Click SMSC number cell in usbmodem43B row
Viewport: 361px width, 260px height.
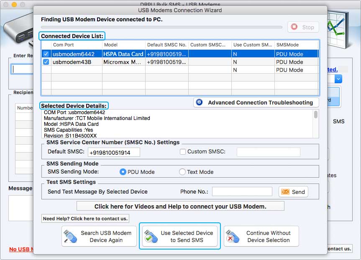click(x=166, y=62)
